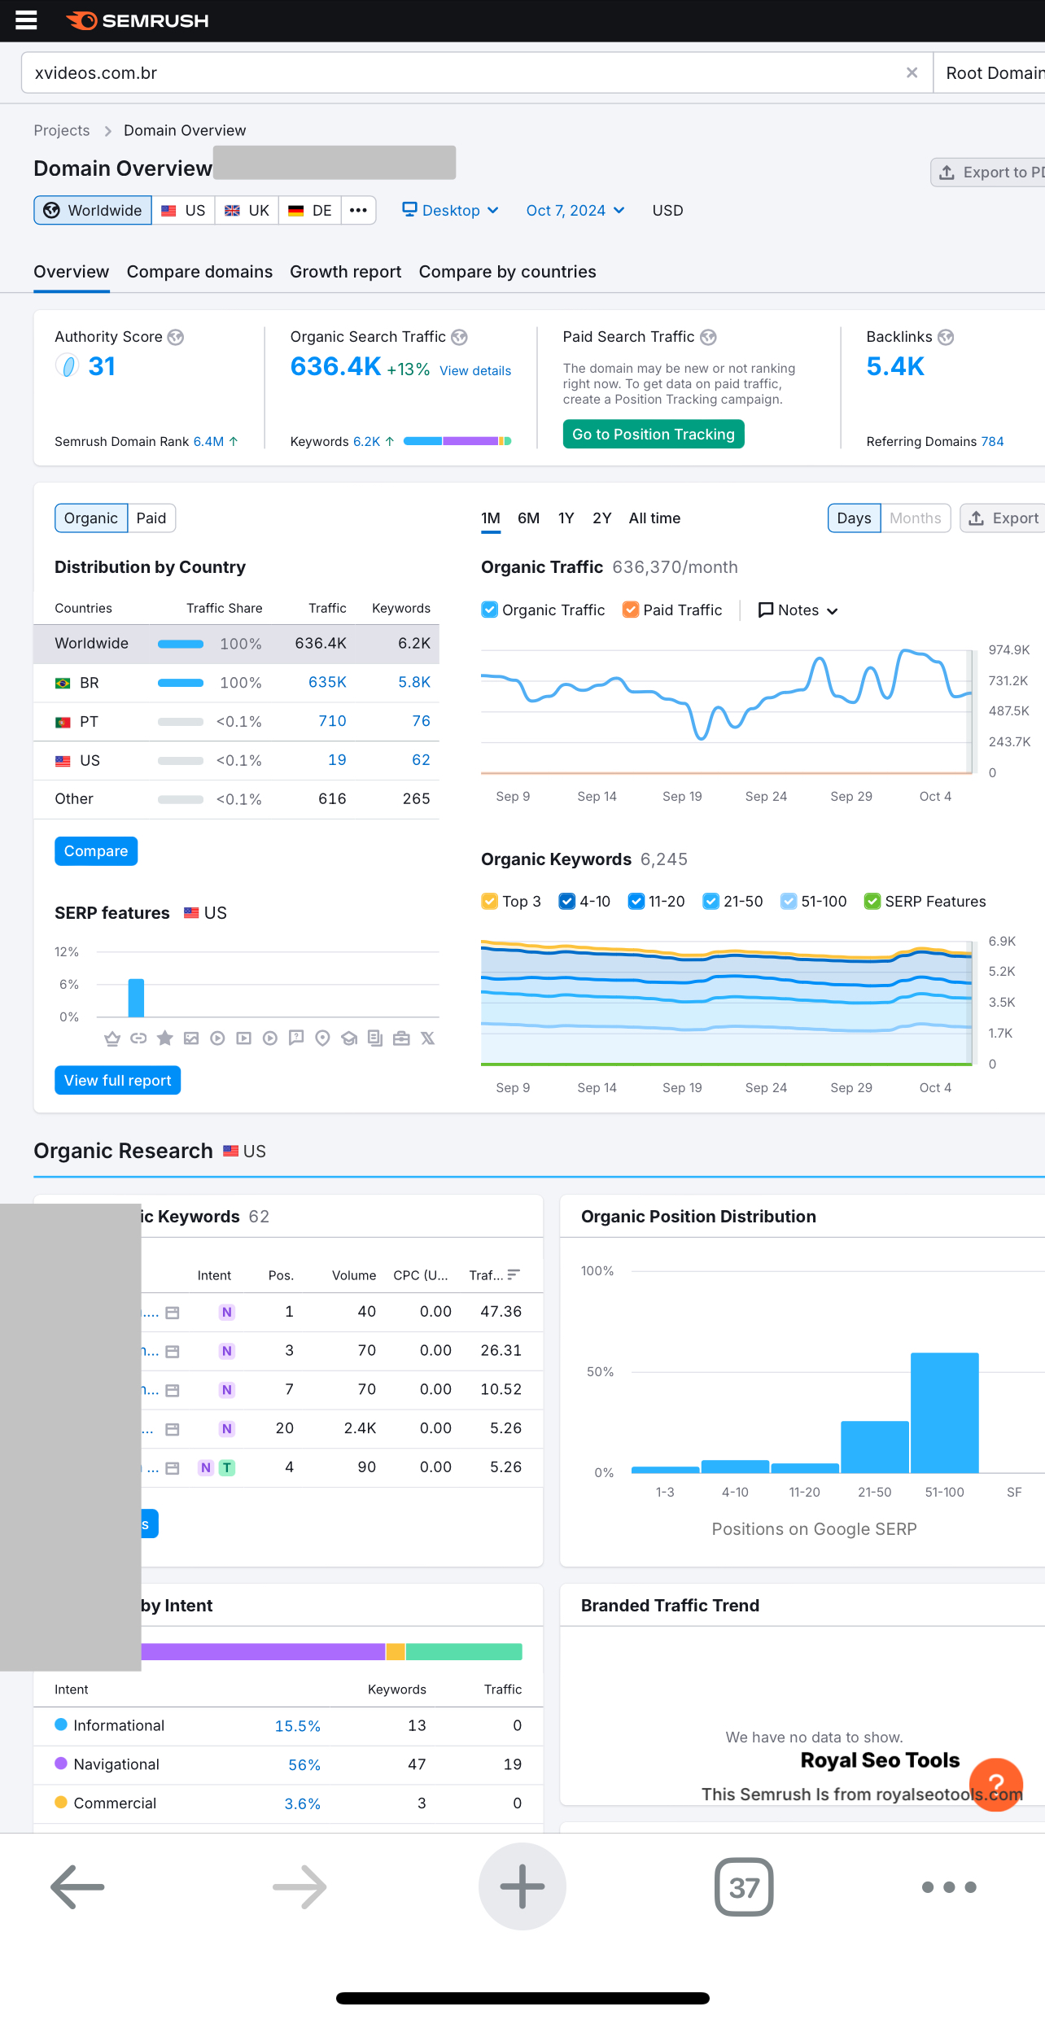This screenshot has height=2024, width=1045.
Task: Click the Compare button
Action: tap(96, 851)
